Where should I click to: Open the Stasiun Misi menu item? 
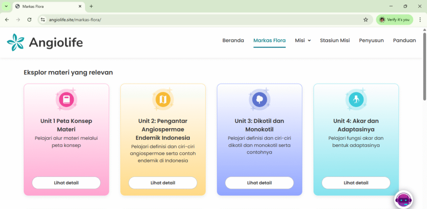pos(334,40)
